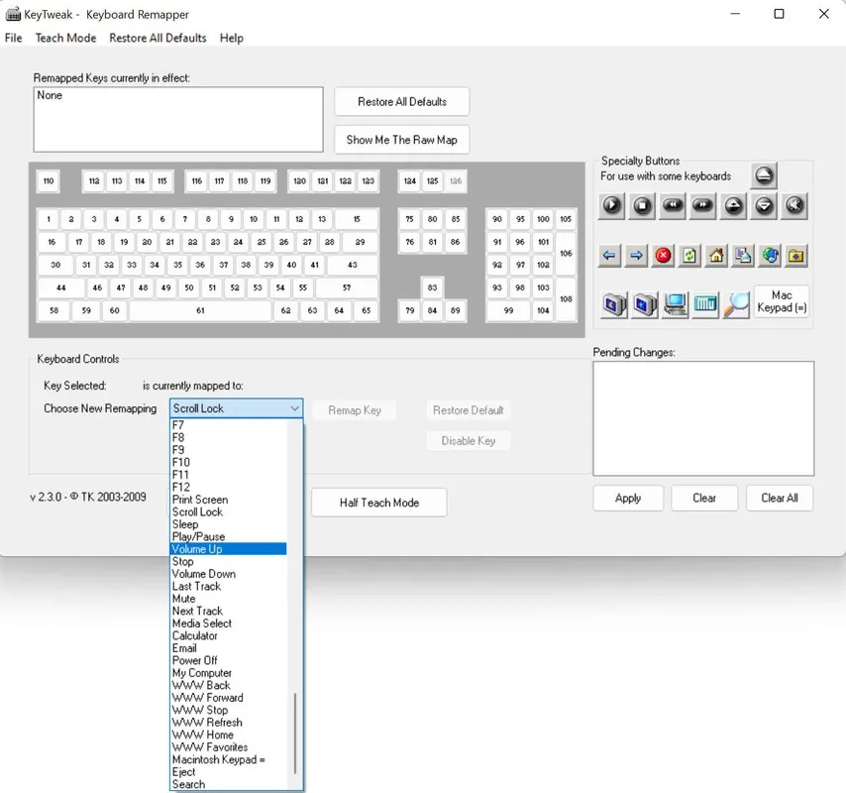The width and height of the screenshot is (846, 793).
Task: Select WWW Home in the dropdown list
Action: (228, 735)
